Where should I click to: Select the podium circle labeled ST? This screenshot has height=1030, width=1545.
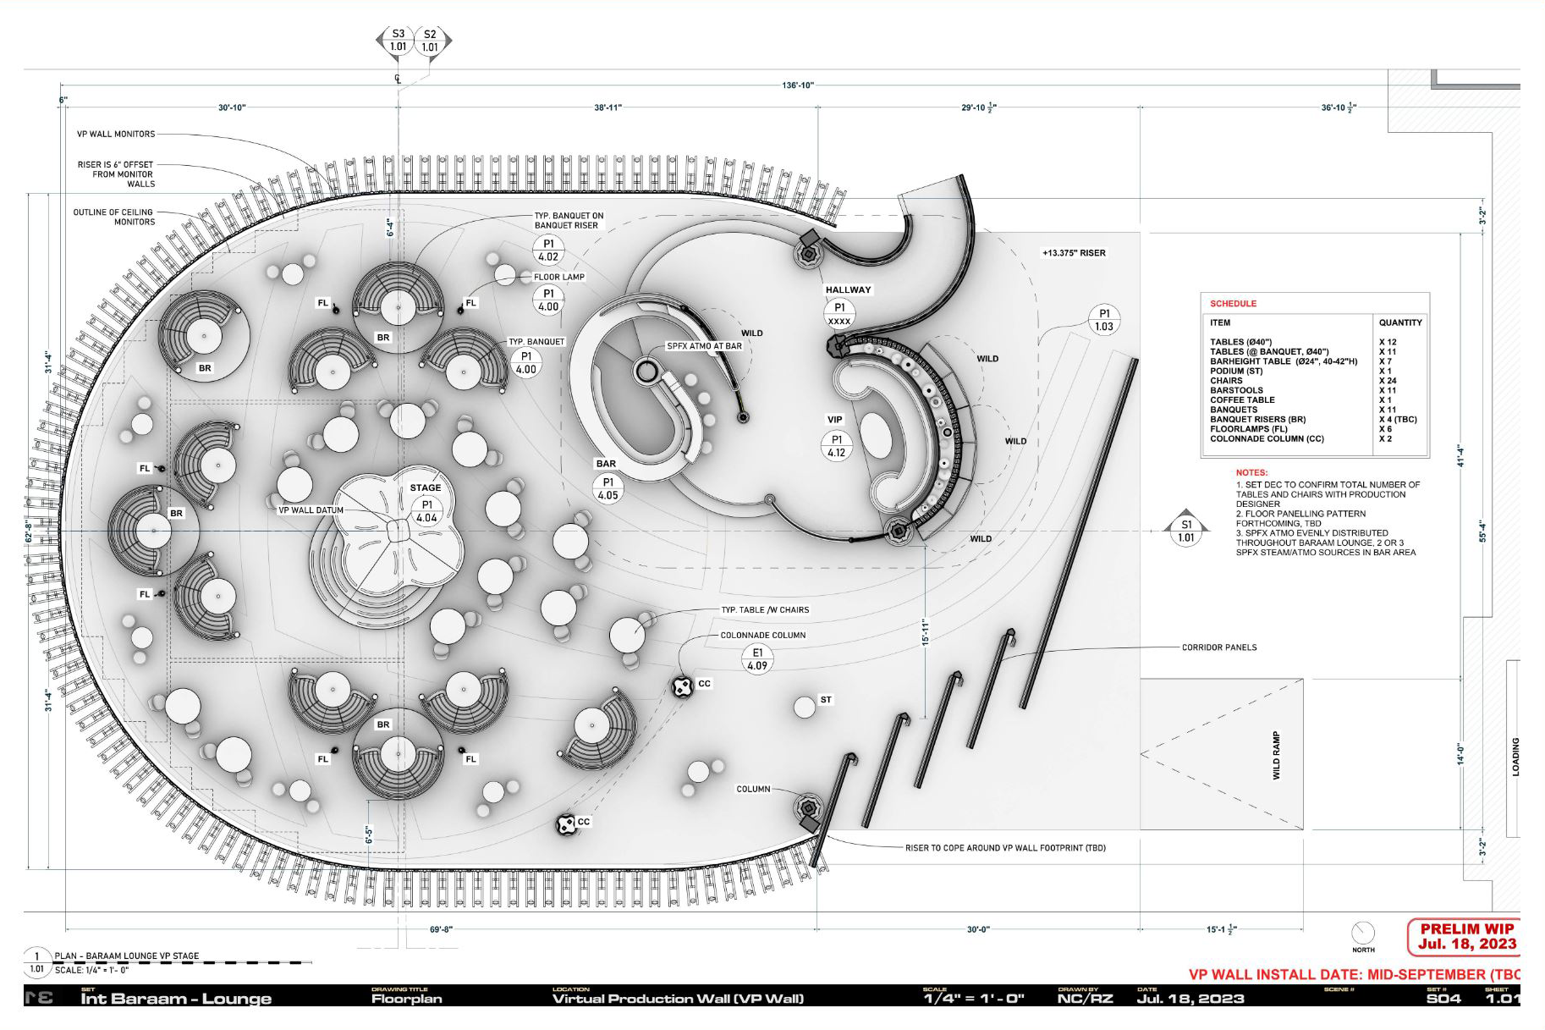(805, 706)
